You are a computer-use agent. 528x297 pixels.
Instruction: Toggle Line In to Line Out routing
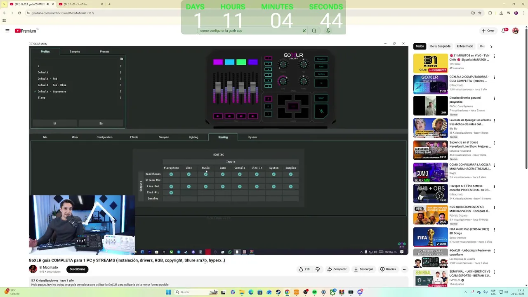click(x=257, y=186)
